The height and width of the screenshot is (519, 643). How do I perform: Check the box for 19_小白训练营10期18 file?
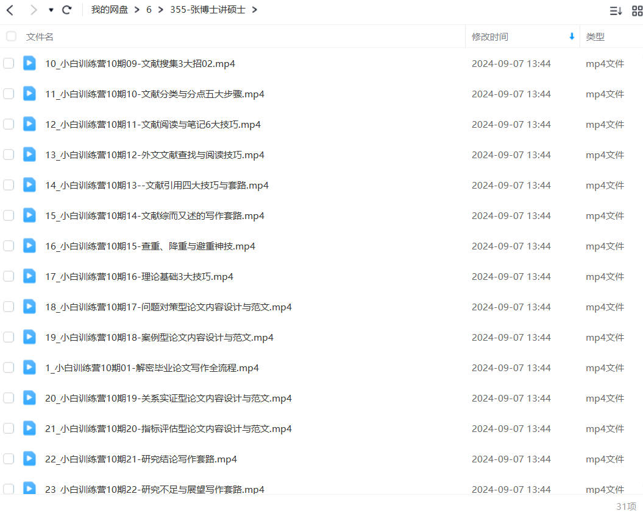click(x=9, y=337)
